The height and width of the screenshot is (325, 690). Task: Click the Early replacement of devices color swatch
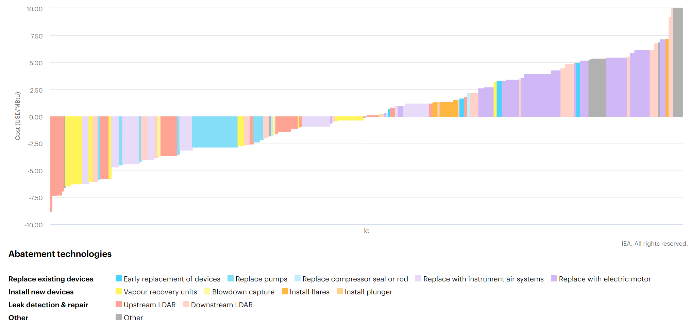point(119,279)
